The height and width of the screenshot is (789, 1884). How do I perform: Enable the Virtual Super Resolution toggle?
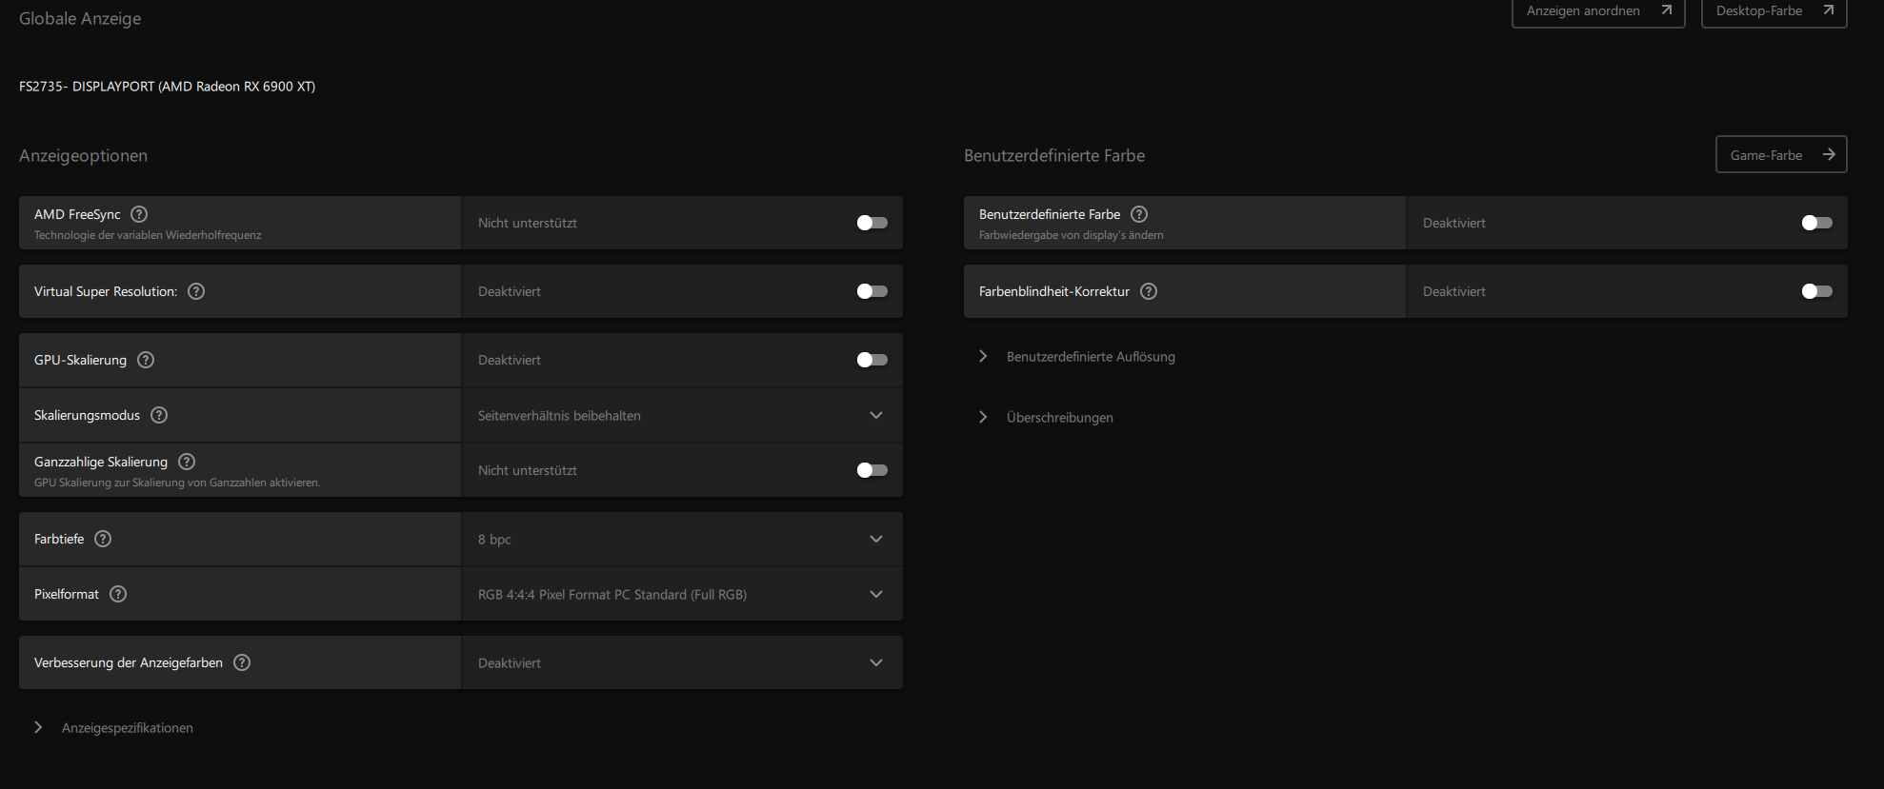pyautogui.click(x=872, y=291)
